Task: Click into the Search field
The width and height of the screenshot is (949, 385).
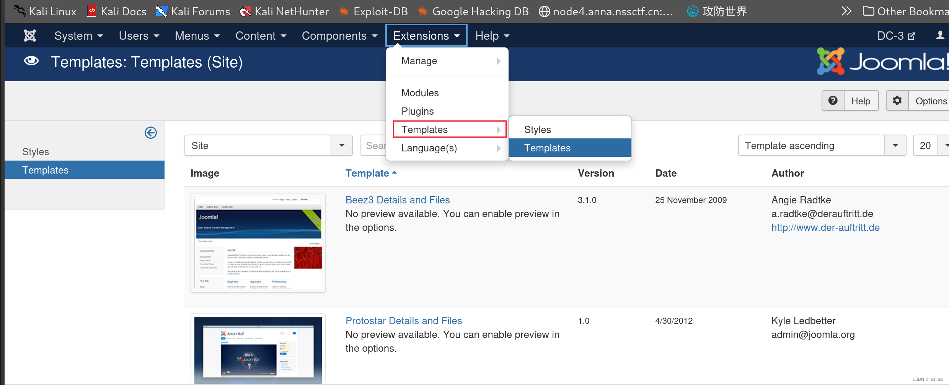Action: [x=374, y=145]
